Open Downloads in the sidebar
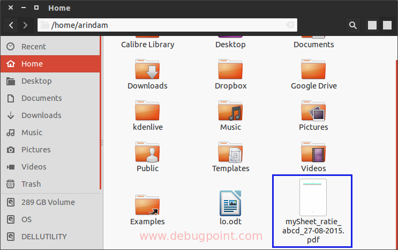The image size is (398, 250). (50, 115)
